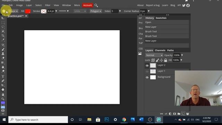Link layers chain icon
The width and height of the screenshot is (222, 125).
click(162, 114)
